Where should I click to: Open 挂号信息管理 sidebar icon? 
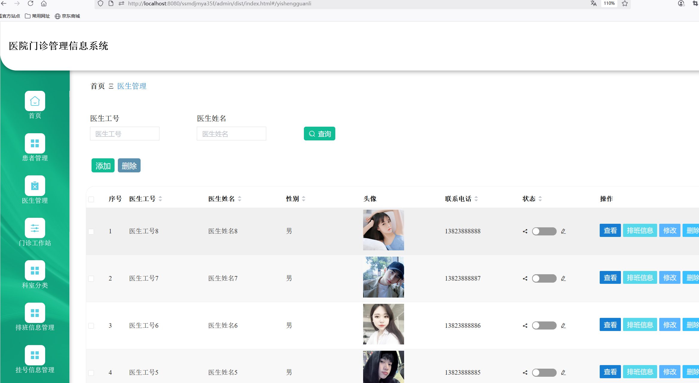35,356
